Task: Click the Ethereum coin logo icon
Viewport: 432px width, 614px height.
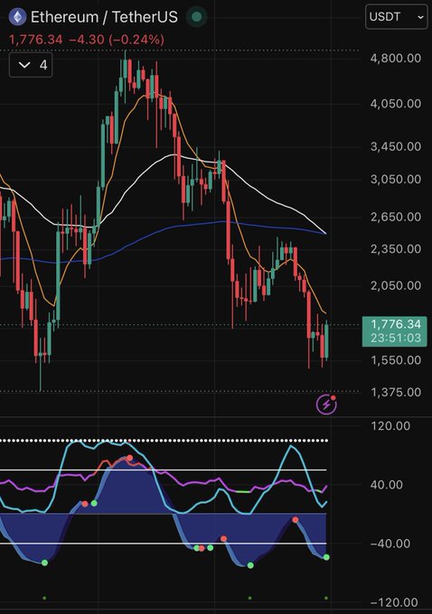Action: (17, 17)
